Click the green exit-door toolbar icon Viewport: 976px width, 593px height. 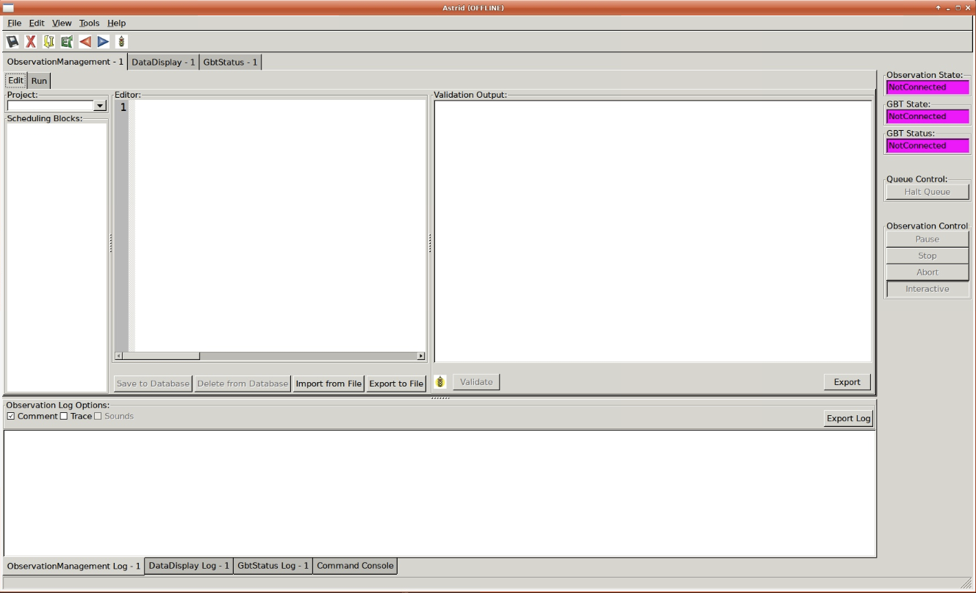pyautogui.click(x=67, y=42)
